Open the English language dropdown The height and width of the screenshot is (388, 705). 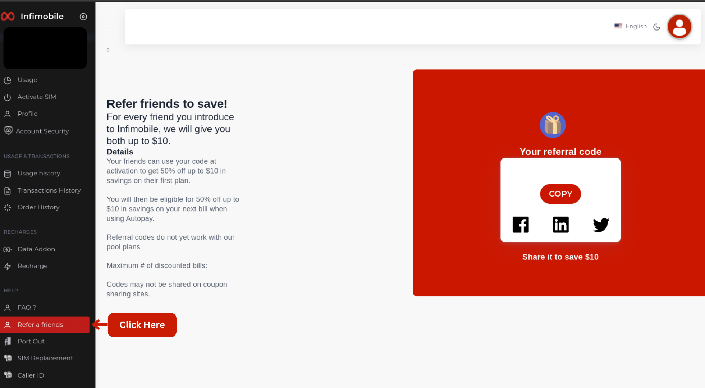point(636,26)
